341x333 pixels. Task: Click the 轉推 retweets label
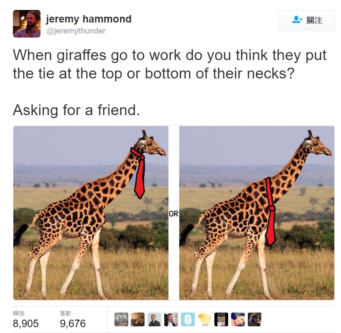click(x=19, y=313)
